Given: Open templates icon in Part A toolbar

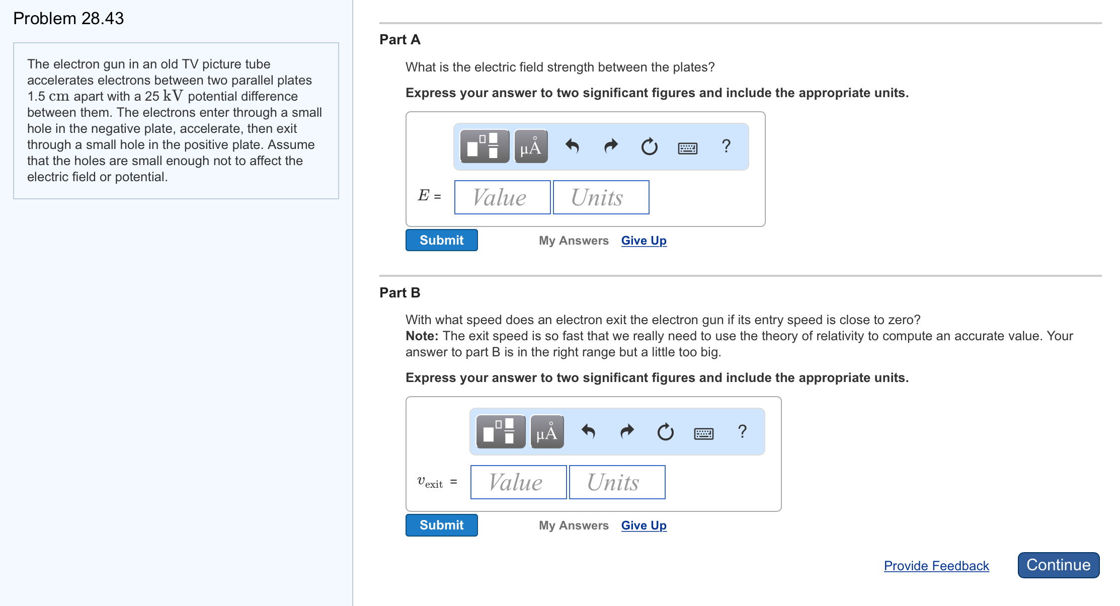Looking at the screenshot, I should 484,146.
